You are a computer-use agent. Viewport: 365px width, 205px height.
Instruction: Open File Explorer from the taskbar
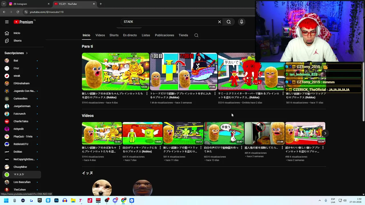pos(73,200)
